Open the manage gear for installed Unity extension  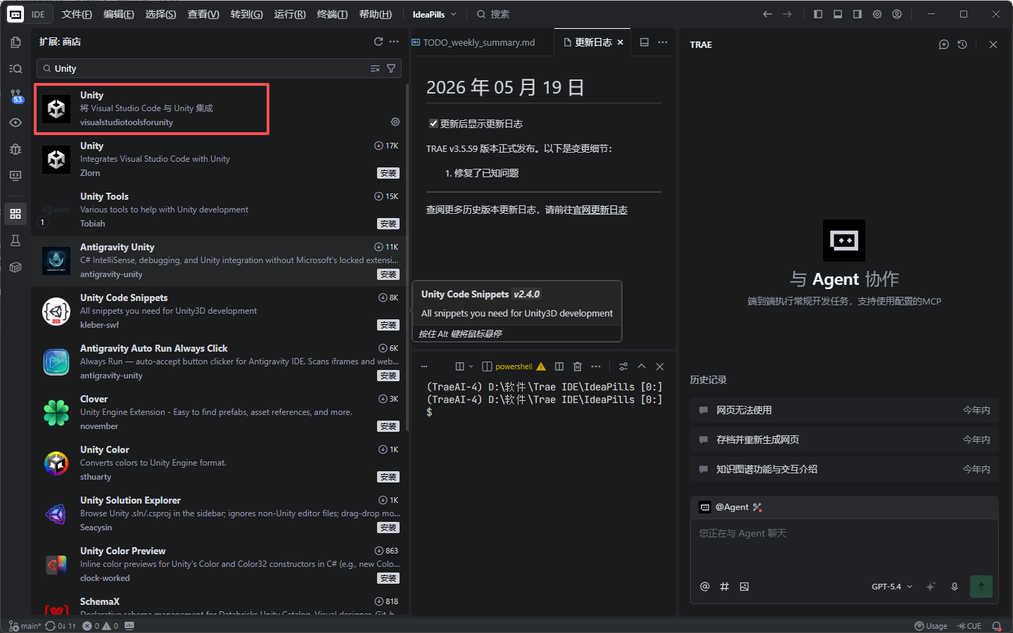pyautogui.click(x=395, y=122)
